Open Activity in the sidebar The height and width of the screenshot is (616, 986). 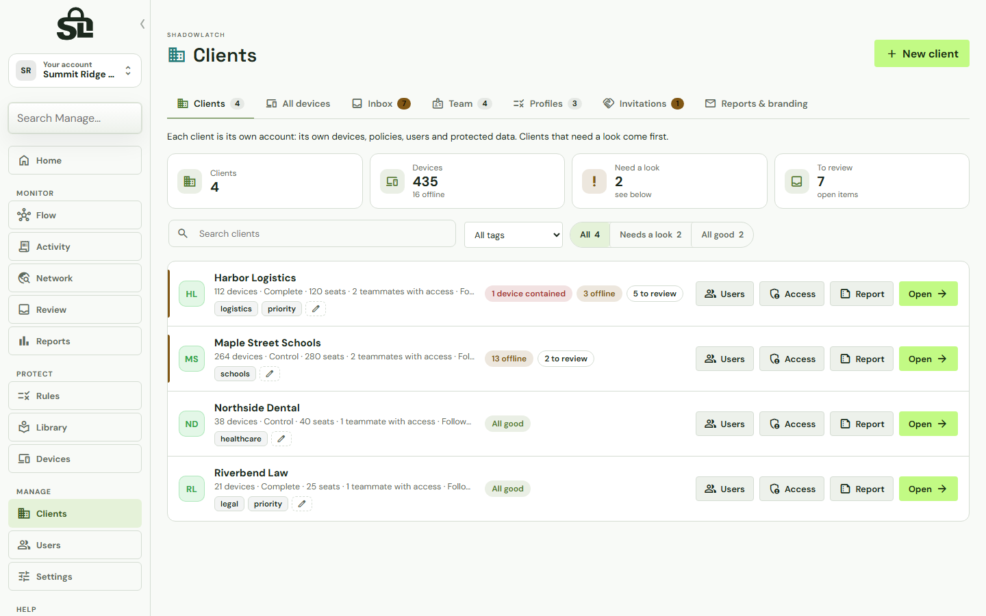click(x=75, y=246)
